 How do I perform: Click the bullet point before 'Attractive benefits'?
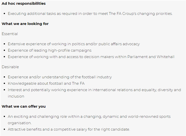click(4, 129)
